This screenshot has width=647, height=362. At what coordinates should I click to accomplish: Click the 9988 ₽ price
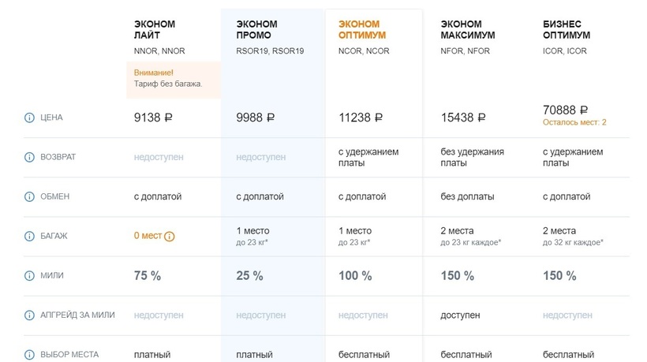click(256, 118)
